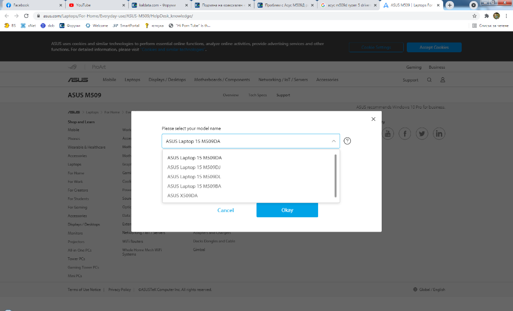The width and height of the screenshot is (513, 311).
Task: Switch to the Facebook browser tab
Action: tap(33, 5)
